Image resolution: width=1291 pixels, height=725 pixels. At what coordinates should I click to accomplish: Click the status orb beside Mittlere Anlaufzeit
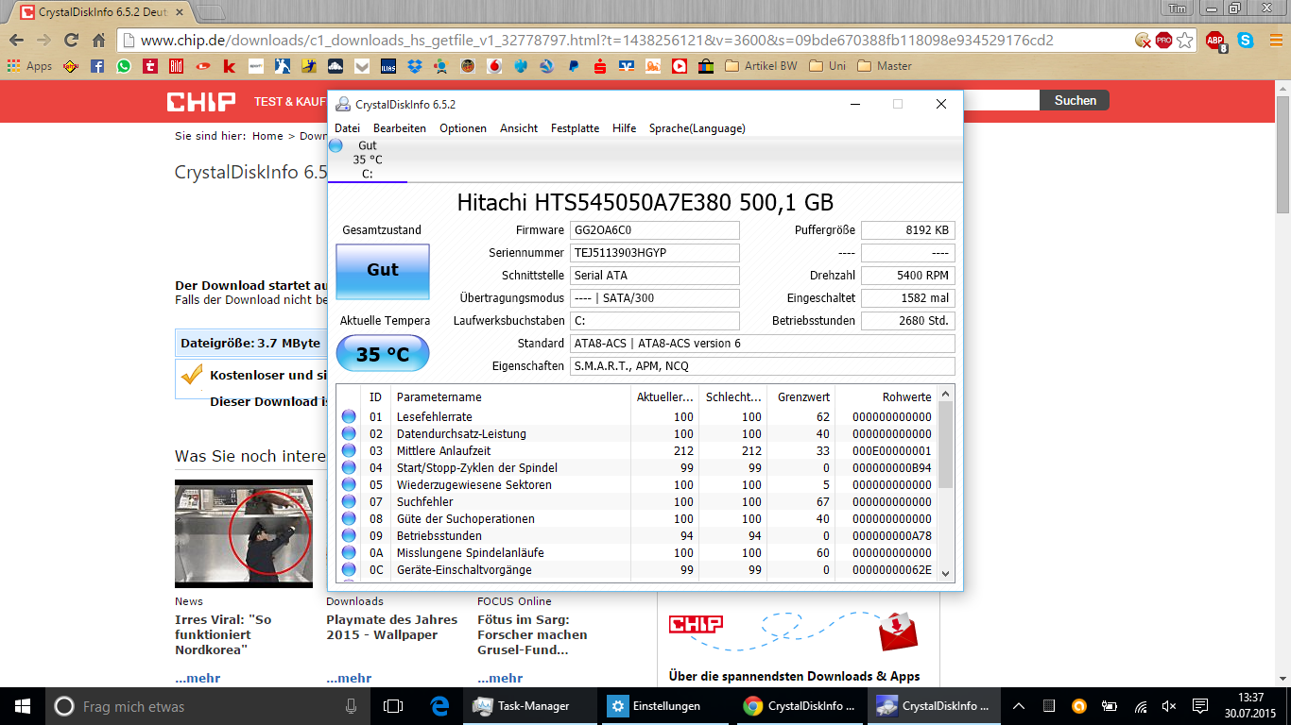click(x=349, y=450)
